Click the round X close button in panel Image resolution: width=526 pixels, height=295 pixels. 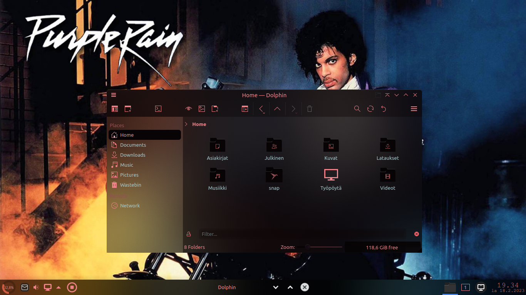(305, 287)
